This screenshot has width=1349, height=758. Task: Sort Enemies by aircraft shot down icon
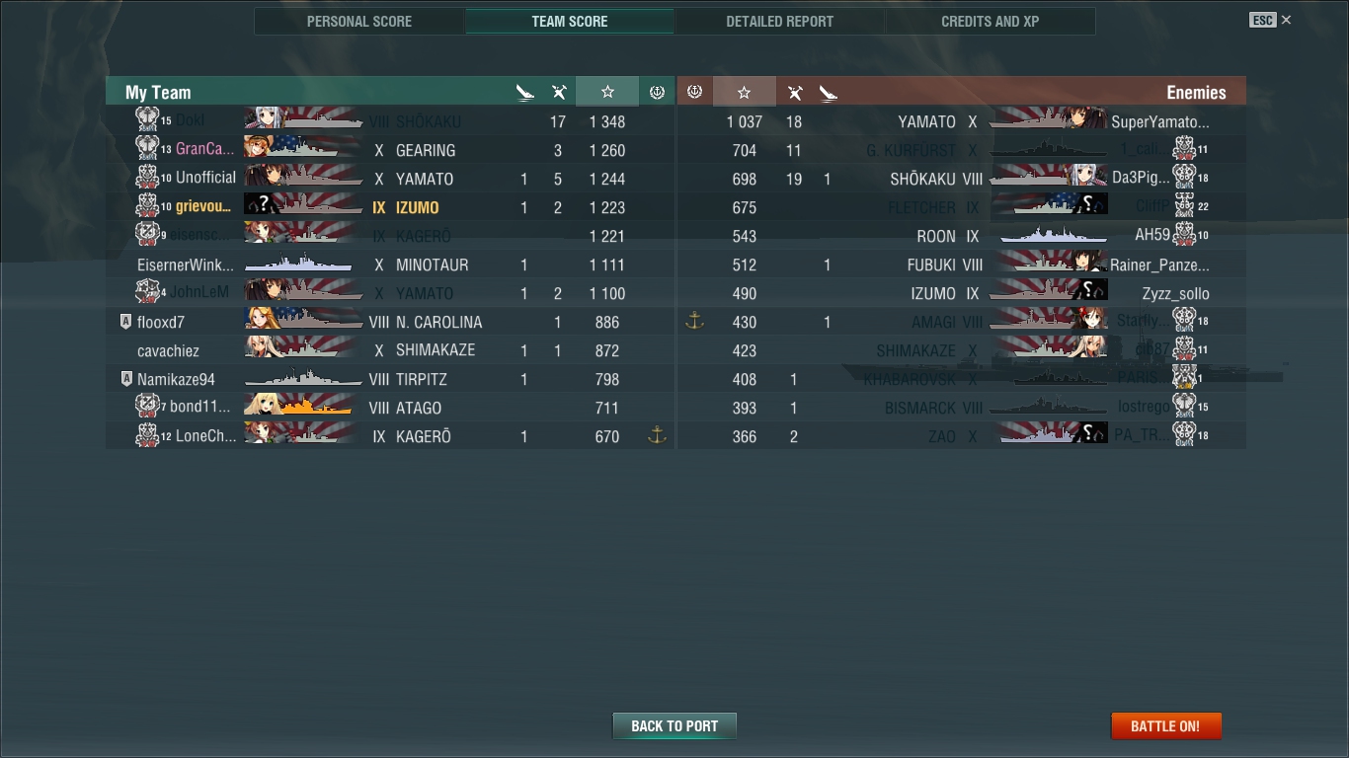tap(794, 93)
